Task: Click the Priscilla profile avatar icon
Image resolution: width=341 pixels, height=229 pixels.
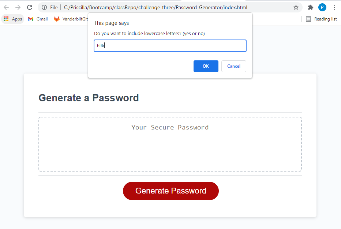Action: click(x=322, y=7)
